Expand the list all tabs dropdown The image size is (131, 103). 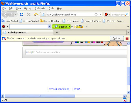click(x=128, y=32)
